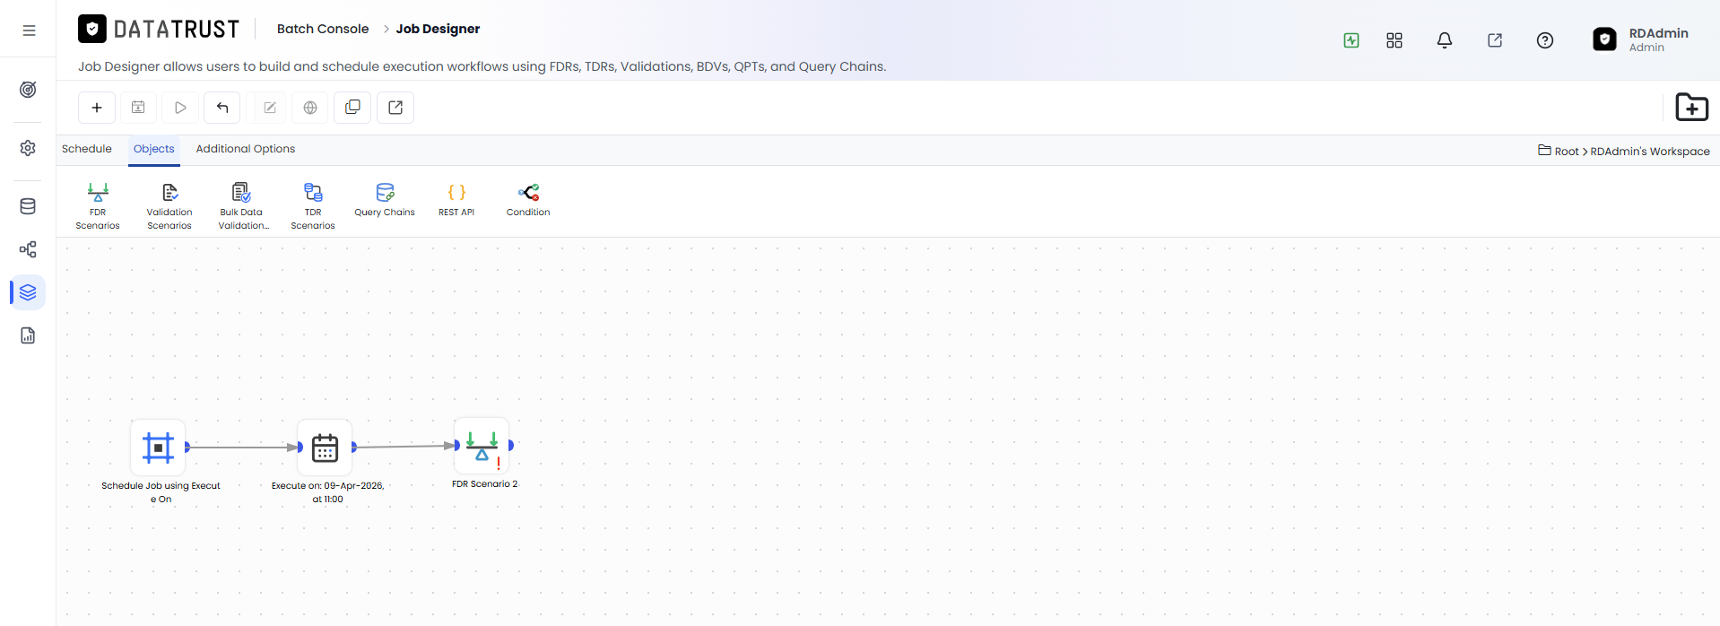
Task: Open the layers stack icon in sidebar
Action: pyautogui.click(x=28, y=292)
